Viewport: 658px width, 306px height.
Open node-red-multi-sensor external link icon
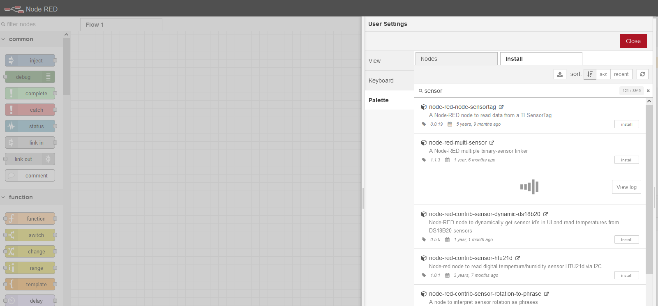coord(492,143)
